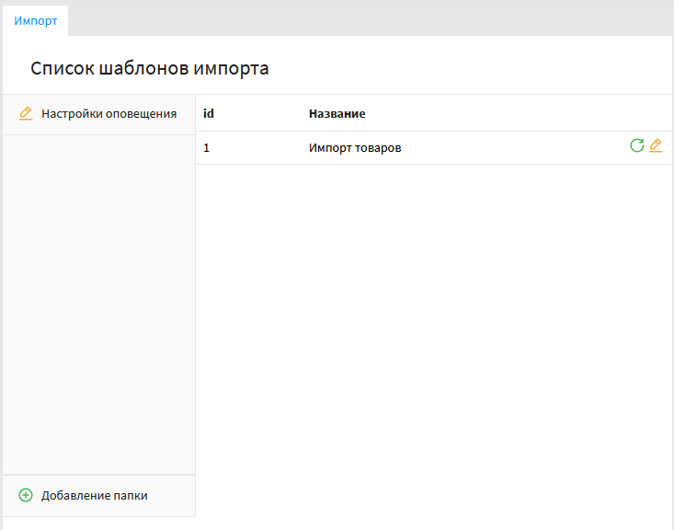Click blank area right of Настройки оповещения text
The height and width of the screenshot is (530, 674).
tap(187, 114)
